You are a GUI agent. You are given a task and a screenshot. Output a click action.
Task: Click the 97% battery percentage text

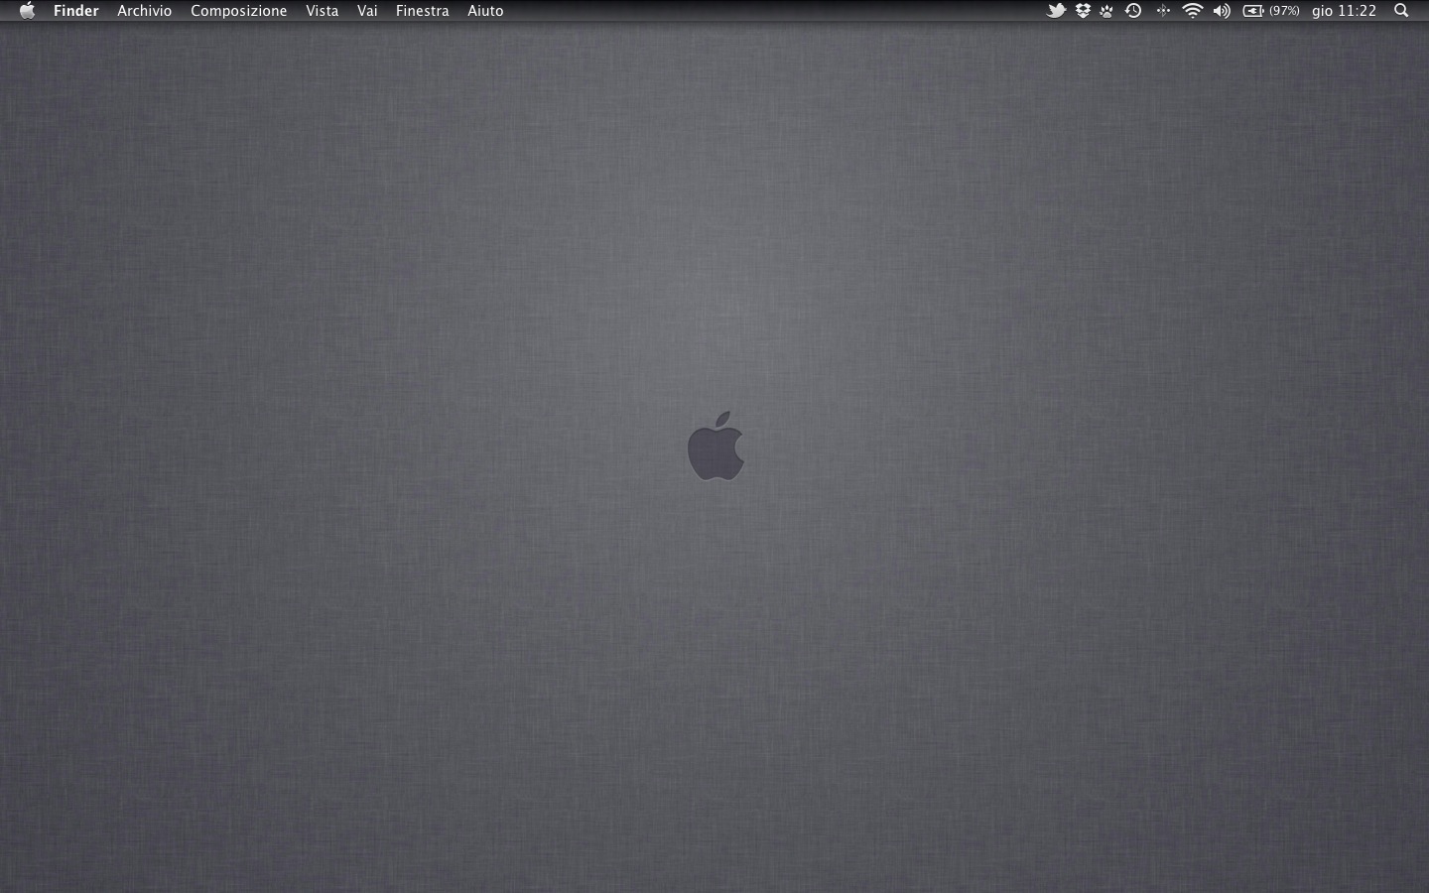tap(1284, 11)
